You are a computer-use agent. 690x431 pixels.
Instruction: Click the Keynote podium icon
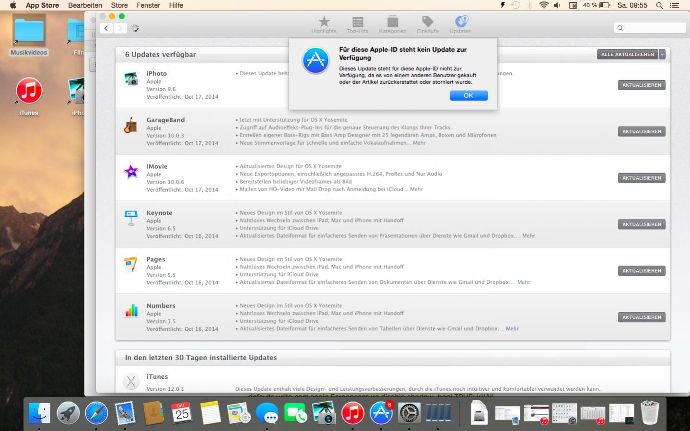[131, 218]
